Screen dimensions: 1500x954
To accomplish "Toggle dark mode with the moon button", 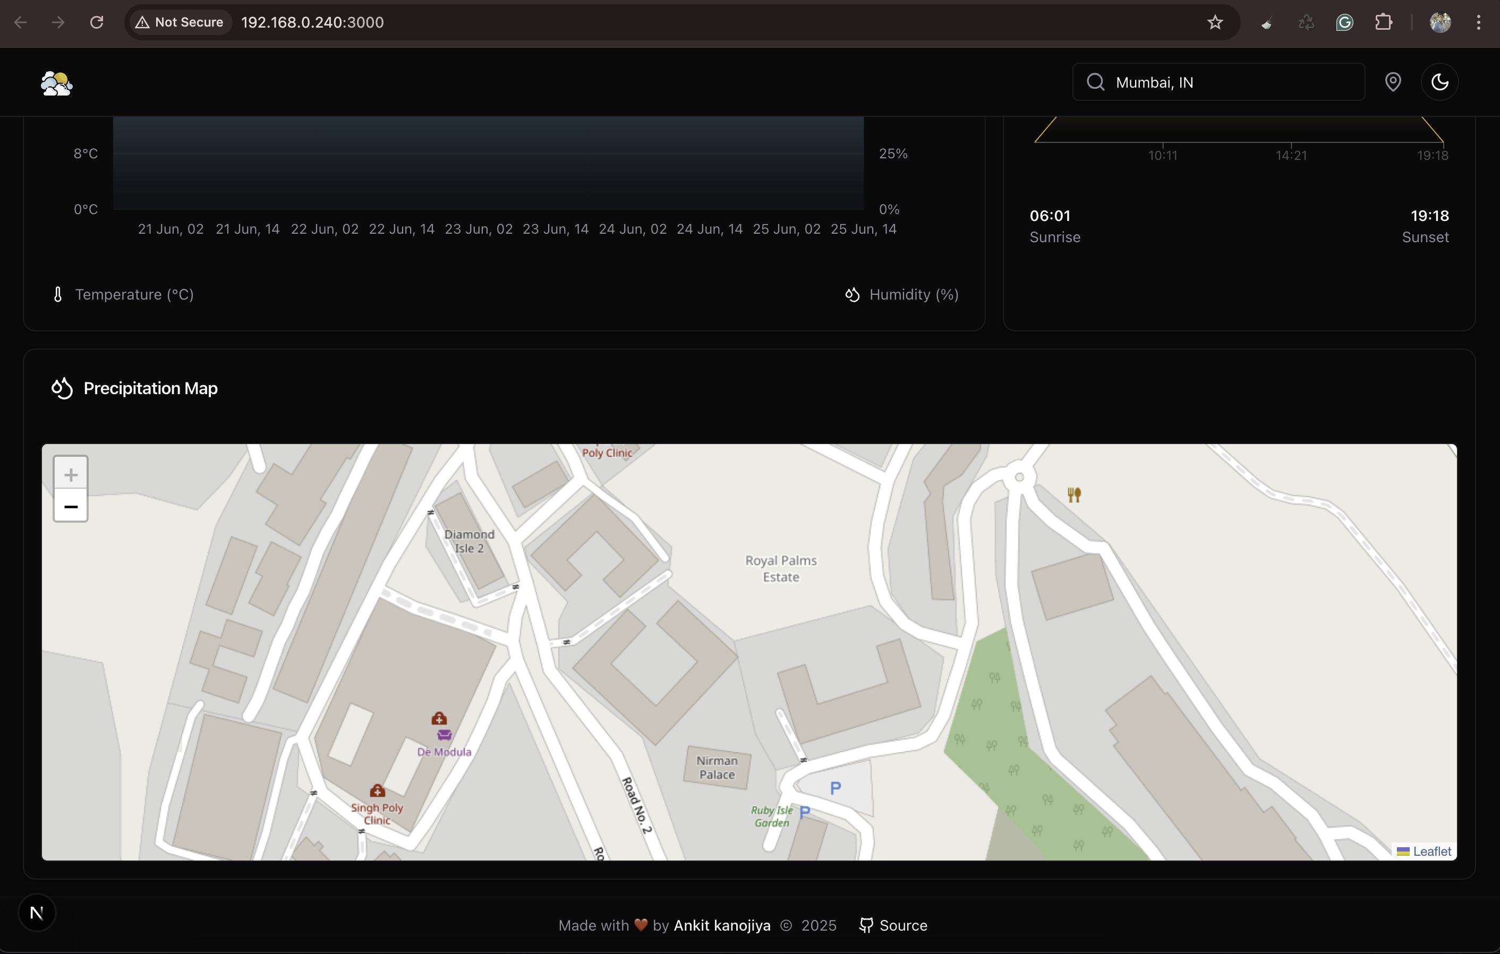I will coord(1439,82).
